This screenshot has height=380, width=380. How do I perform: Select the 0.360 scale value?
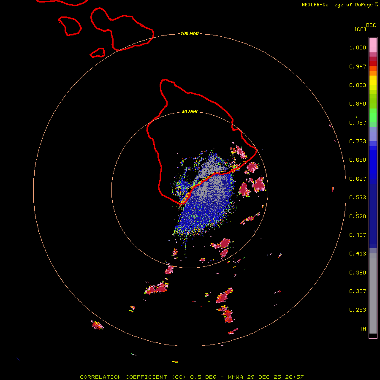click(x=358, y=273)
